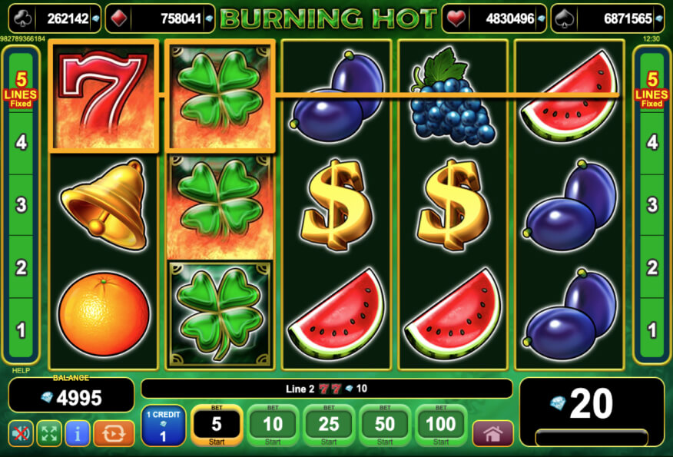
Task: Start a spin with bet 5
Action: point(217,426)
